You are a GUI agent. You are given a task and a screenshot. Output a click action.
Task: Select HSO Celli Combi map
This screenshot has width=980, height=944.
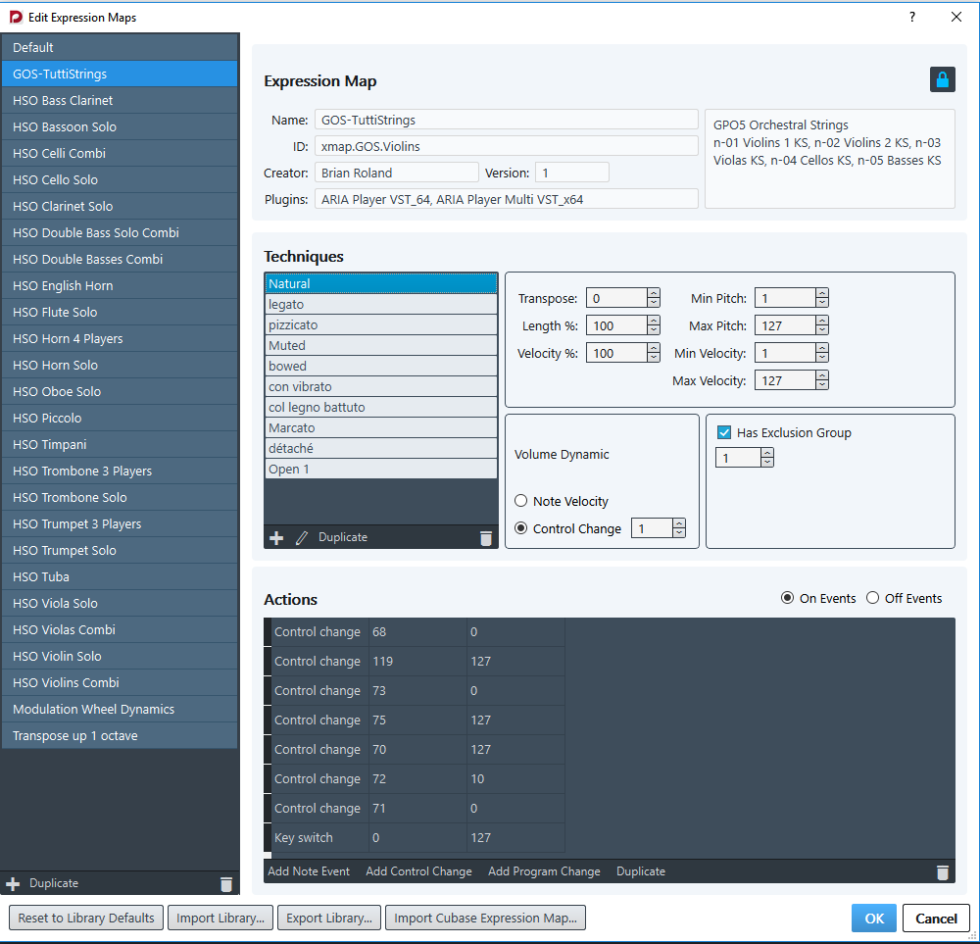point(120,153)
